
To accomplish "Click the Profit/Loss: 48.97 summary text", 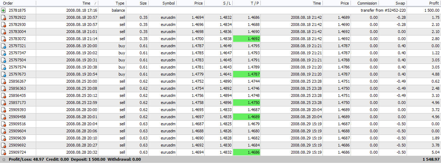I will 26,160.
